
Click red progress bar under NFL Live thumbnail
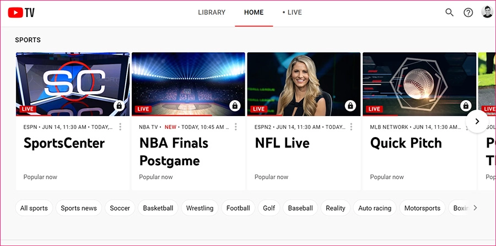click(x=265, y=115)
